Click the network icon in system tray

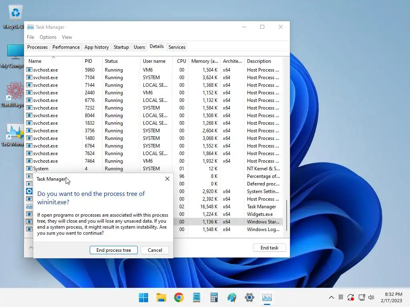pyautogui.click(x=362, y=297)
